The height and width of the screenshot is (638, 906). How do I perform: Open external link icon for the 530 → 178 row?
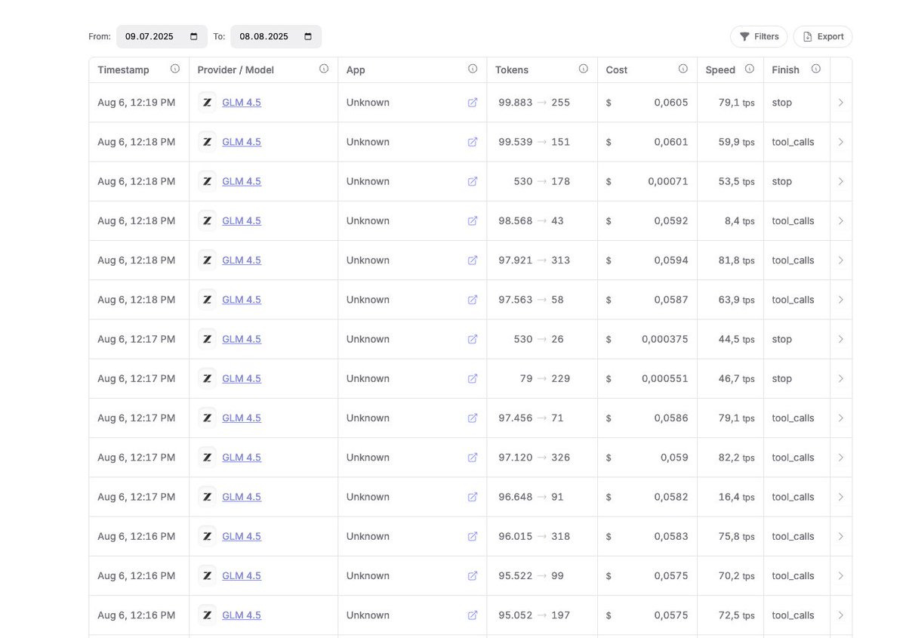pos(473,181)
